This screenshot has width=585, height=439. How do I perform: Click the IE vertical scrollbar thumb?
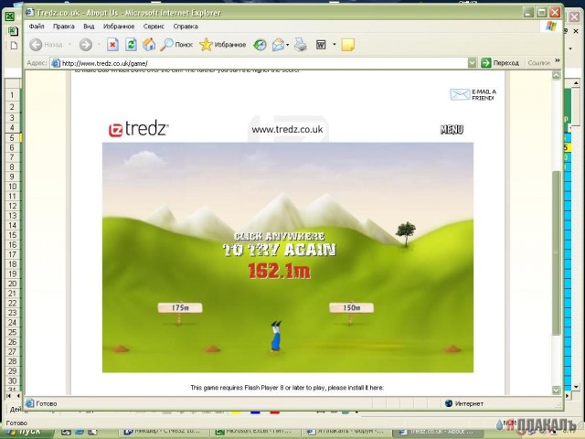[x=557, y=252]
